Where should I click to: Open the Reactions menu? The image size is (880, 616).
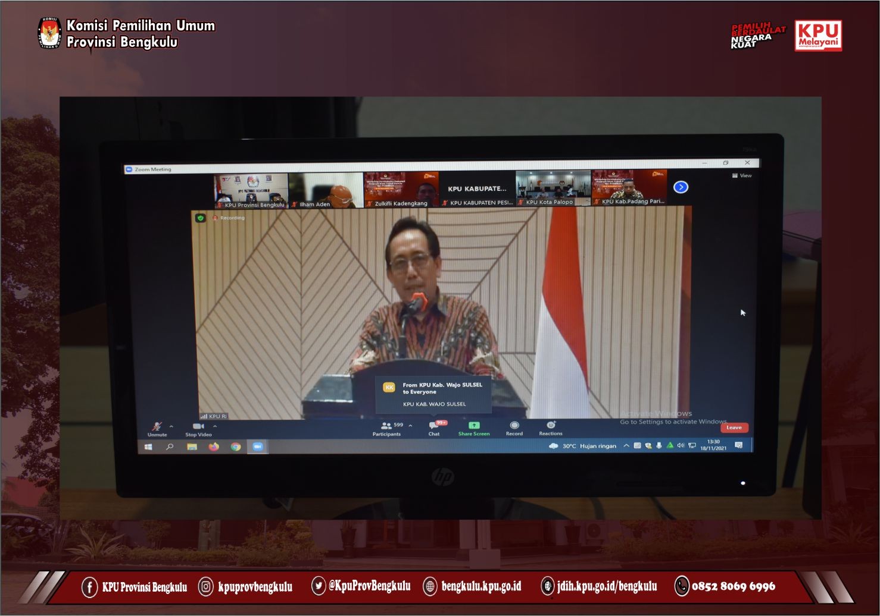[x=551, y=425]
